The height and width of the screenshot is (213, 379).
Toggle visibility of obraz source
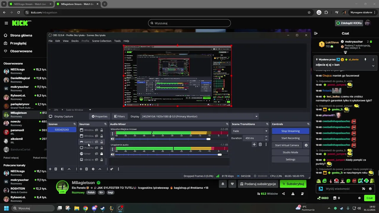coord(97,160)
